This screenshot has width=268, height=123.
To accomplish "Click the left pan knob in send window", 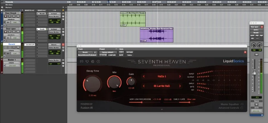I will tap(254, 45).
